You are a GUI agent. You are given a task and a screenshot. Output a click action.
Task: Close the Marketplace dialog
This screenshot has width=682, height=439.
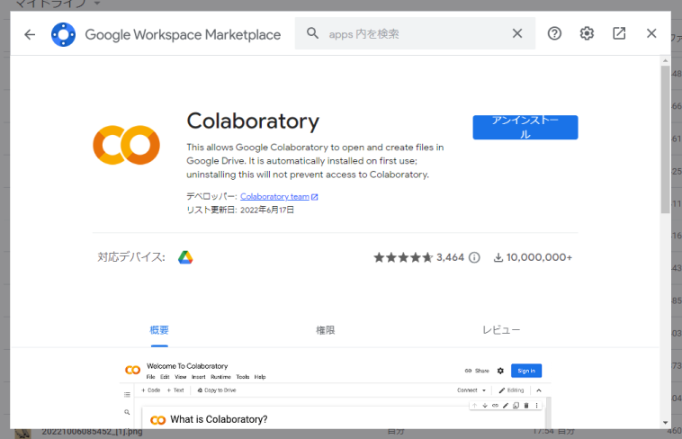click(x=651, y=33)
